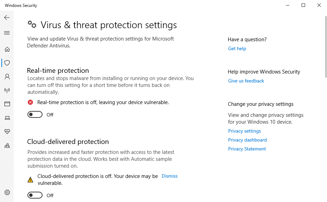The image size is (327, 202).
Task: Turn on Real-time protection toggle
Action: 35,114
